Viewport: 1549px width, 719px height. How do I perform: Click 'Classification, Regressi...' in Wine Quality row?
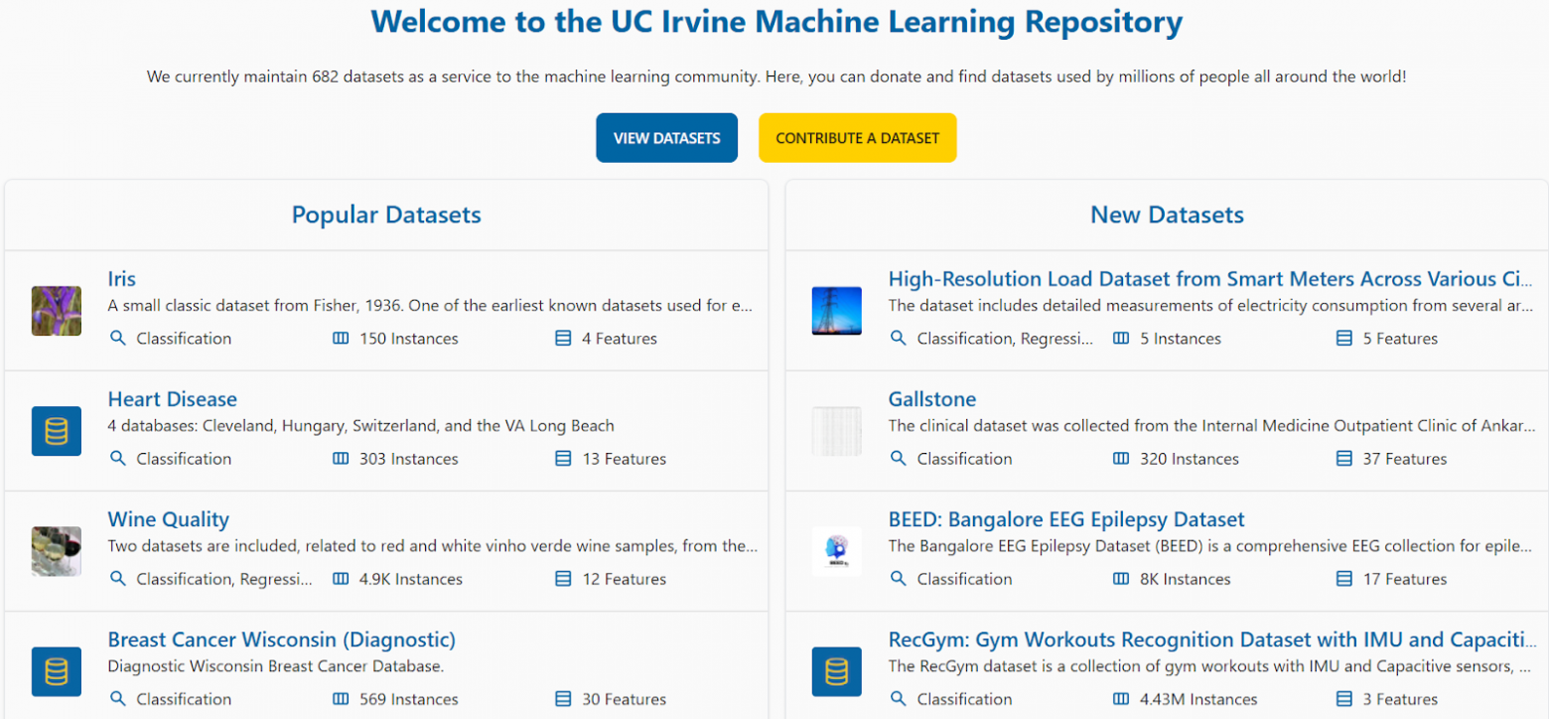point(224,579)
